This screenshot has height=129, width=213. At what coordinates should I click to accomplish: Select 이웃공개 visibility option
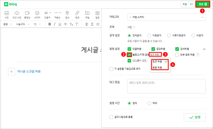(x=154, y=36)
